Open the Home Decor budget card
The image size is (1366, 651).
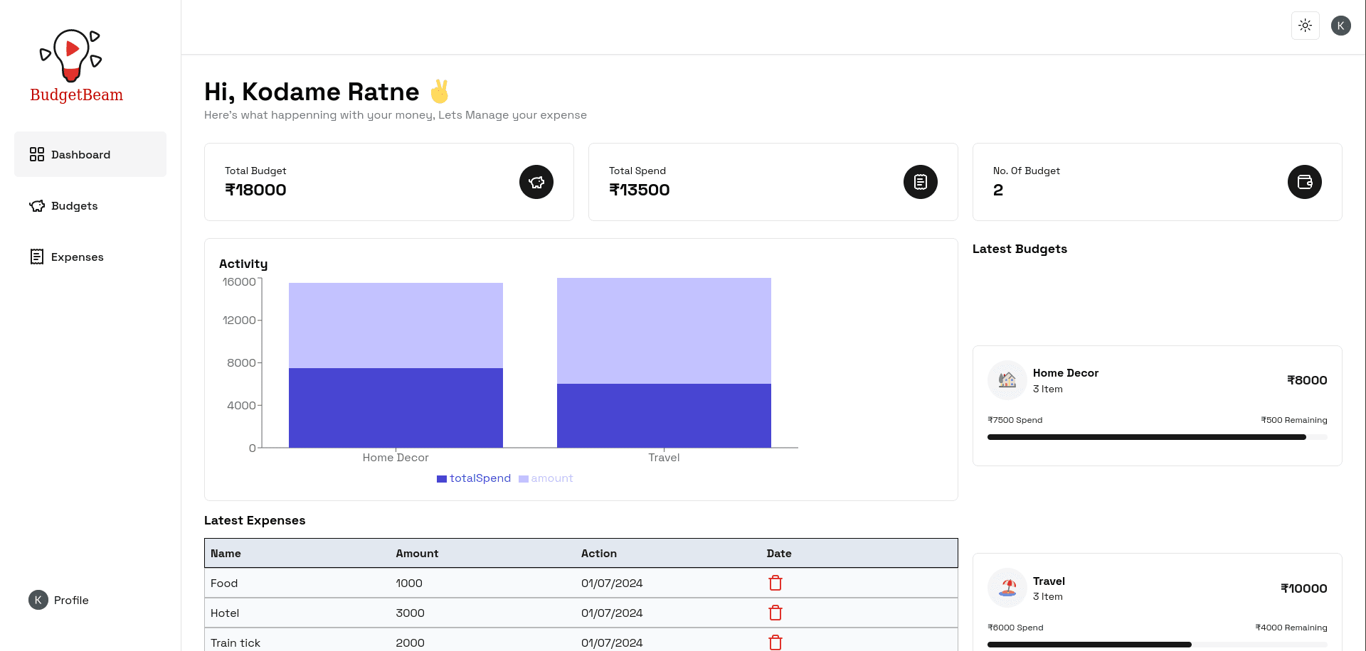1156,405
